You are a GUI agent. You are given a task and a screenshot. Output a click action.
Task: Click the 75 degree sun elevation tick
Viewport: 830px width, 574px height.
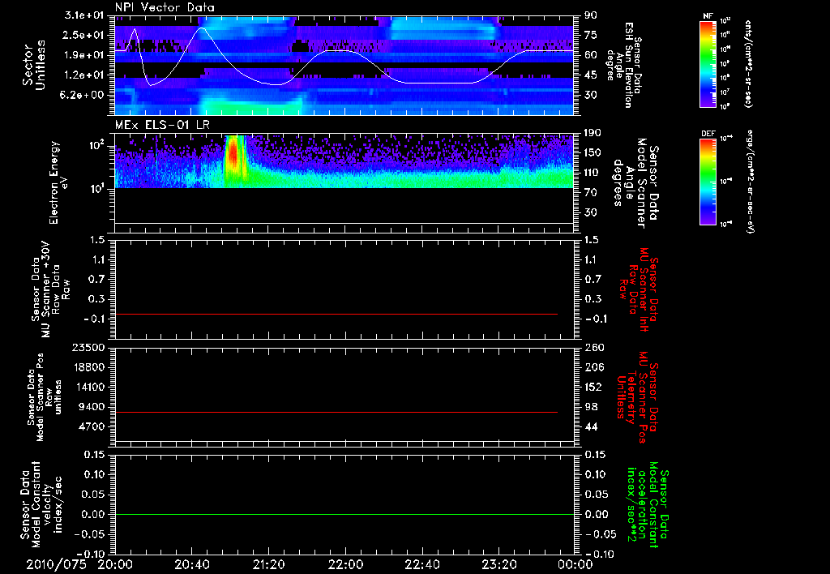(591, 35)
